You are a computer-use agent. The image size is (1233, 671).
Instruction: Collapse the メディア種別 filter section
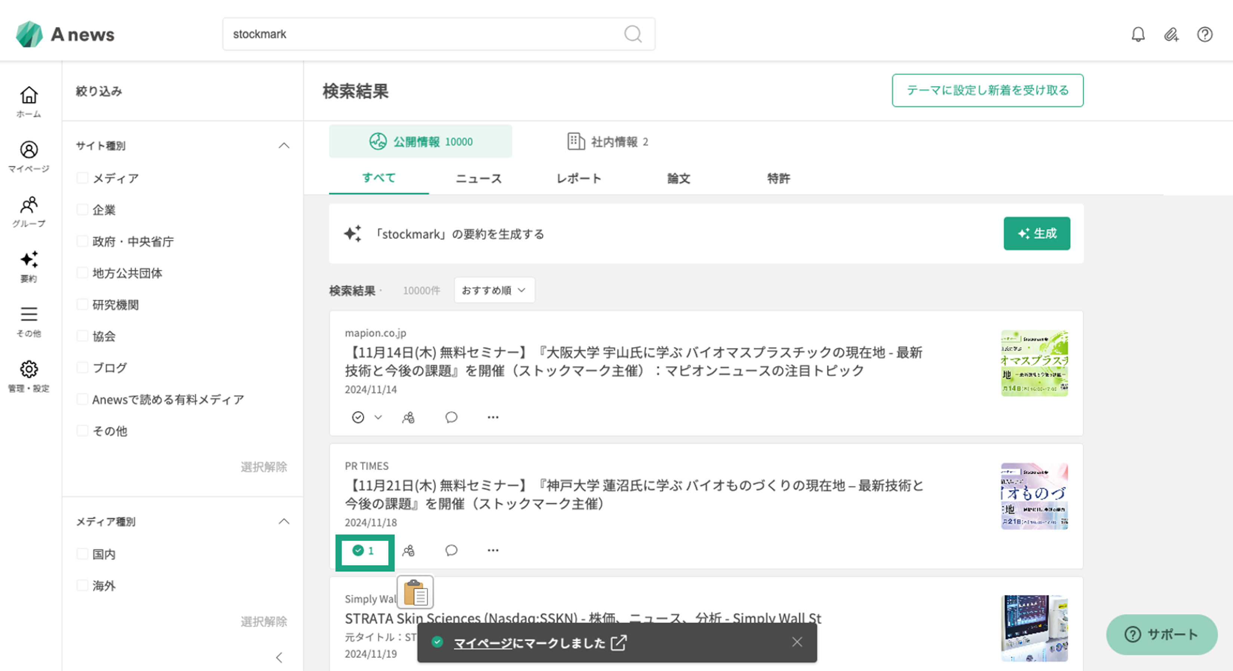coord(284,521)
